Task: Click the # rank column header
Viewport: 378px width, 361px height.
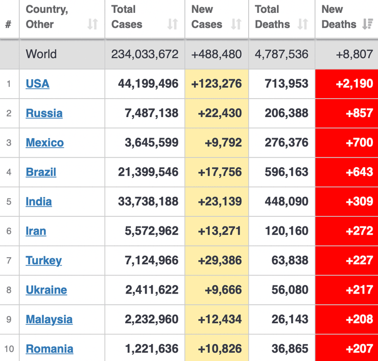Action: tap(9, 24)
